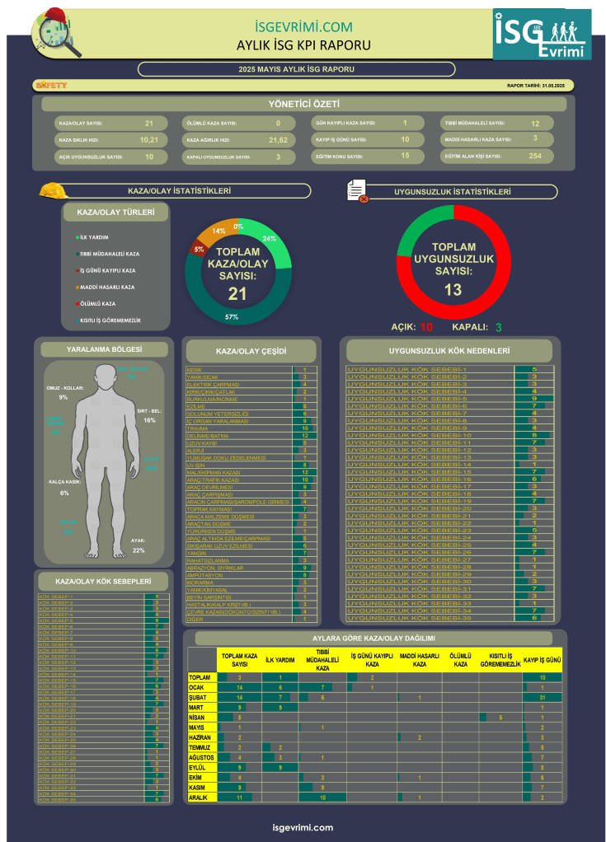Click the orange SAFETY logo

point(51,85)
